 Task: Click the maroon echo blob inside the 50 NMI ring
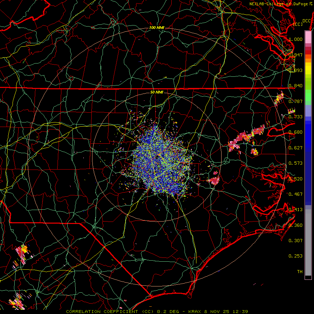214,181
